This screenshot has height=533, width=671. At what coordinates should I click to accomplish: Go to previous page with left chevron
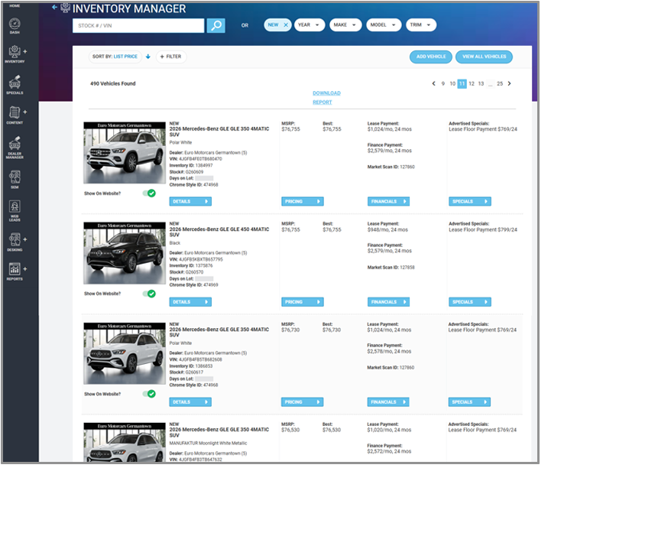coord(433,83)
